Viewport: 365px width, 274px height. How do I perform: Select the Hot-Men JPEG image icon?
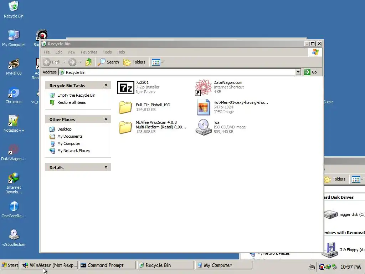tap(203, 107)
